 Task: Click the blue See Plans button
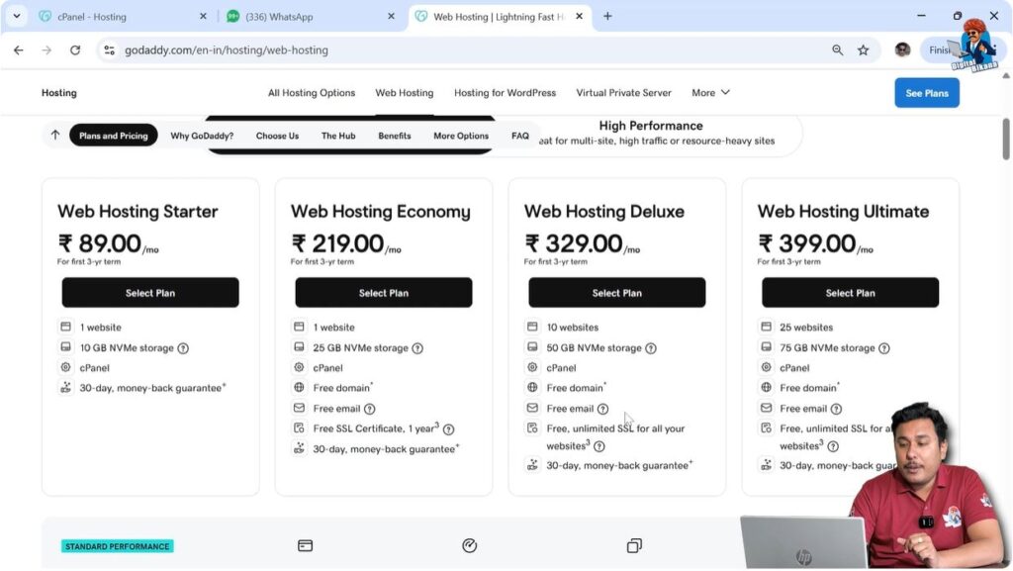coord(926,93)
